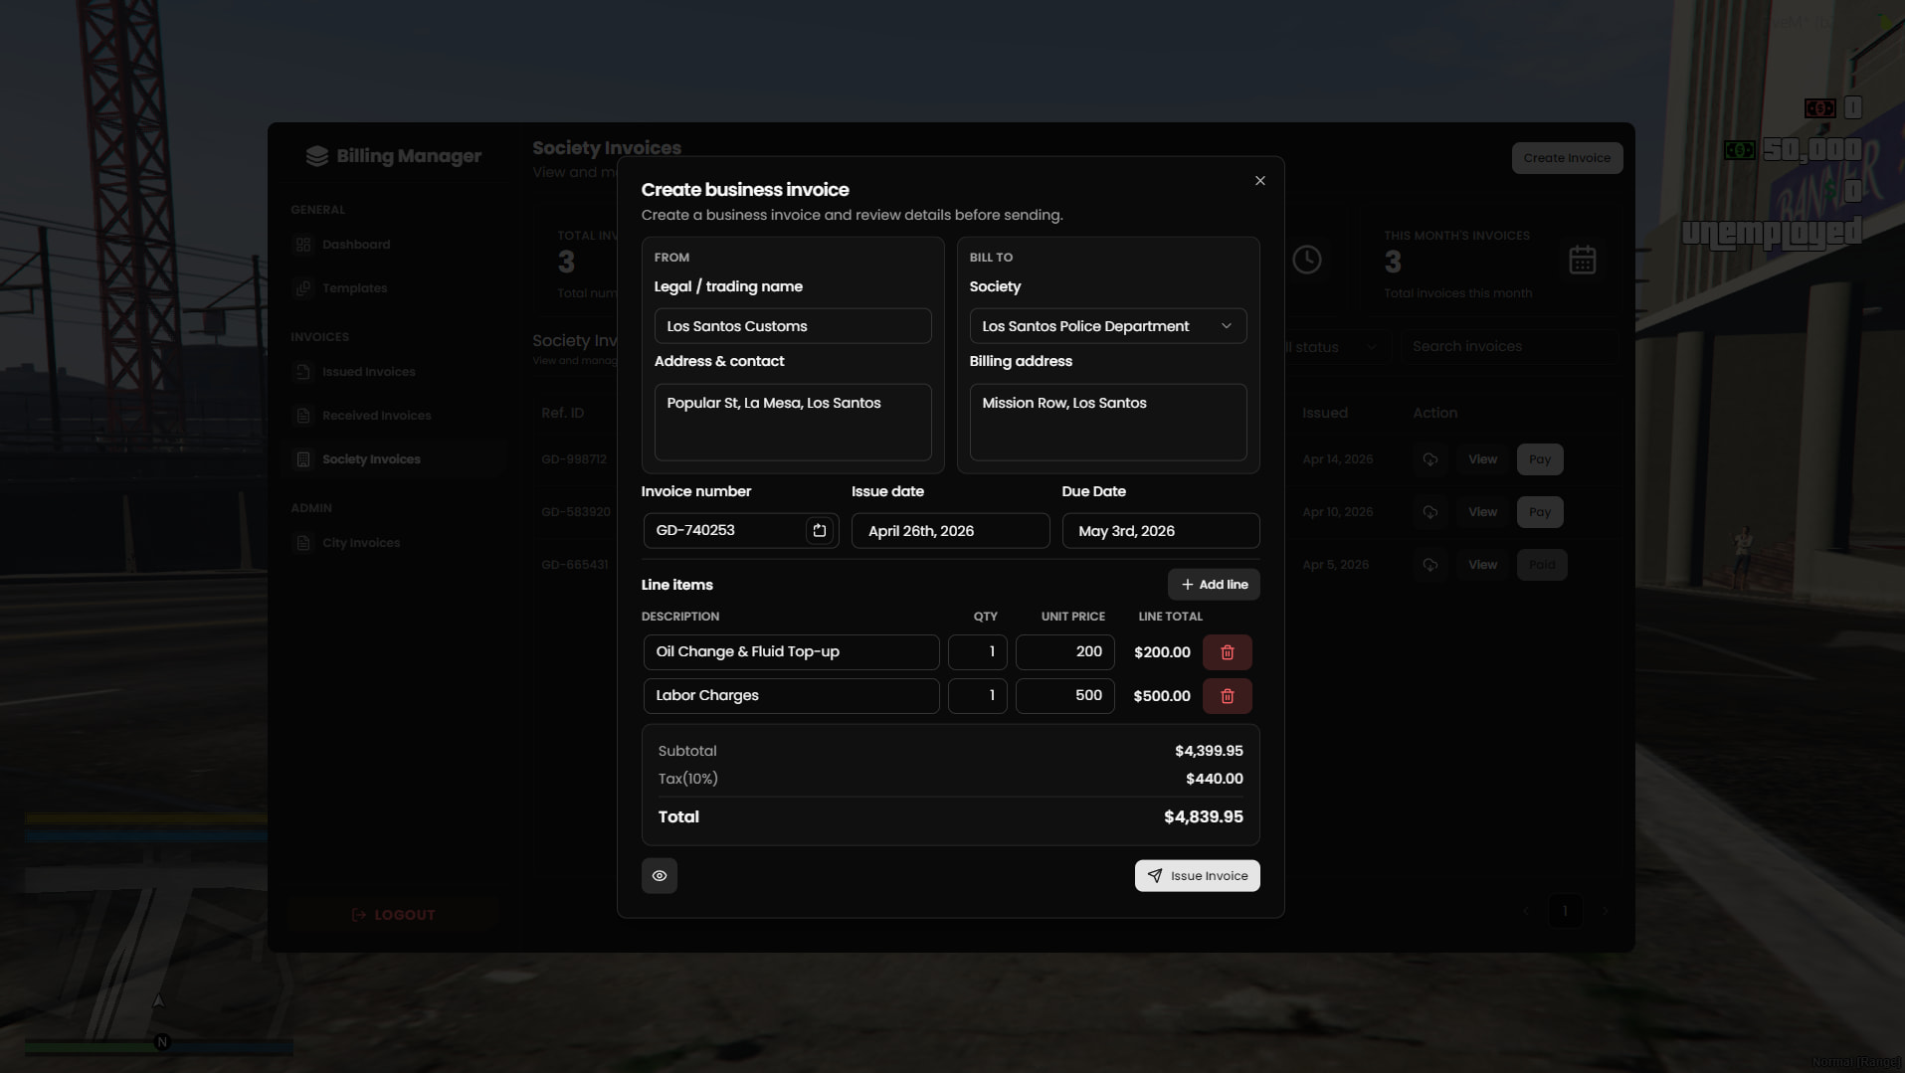
Task: Focus the Search invoices field
Action: tap(1509, 347)
